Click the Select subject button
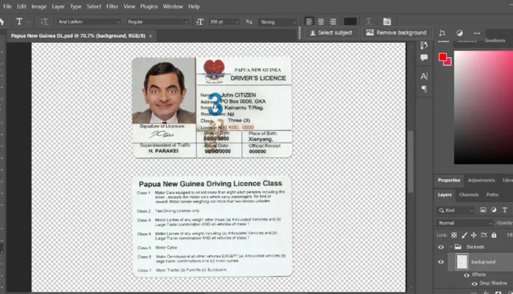 point(331,32)
